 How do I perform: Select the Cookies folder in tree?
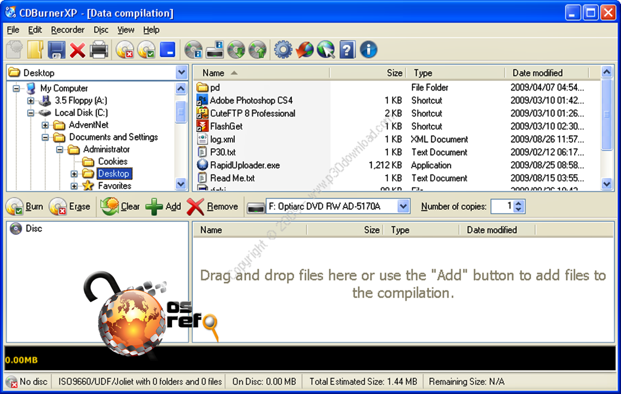[x=112, y=161]
